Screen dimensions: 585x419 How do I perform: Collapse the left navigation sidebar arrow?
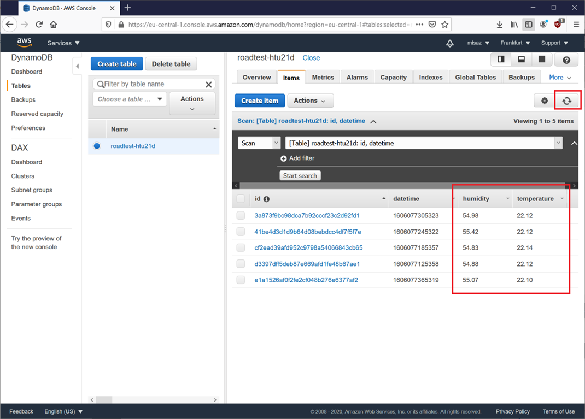[77, 66]
